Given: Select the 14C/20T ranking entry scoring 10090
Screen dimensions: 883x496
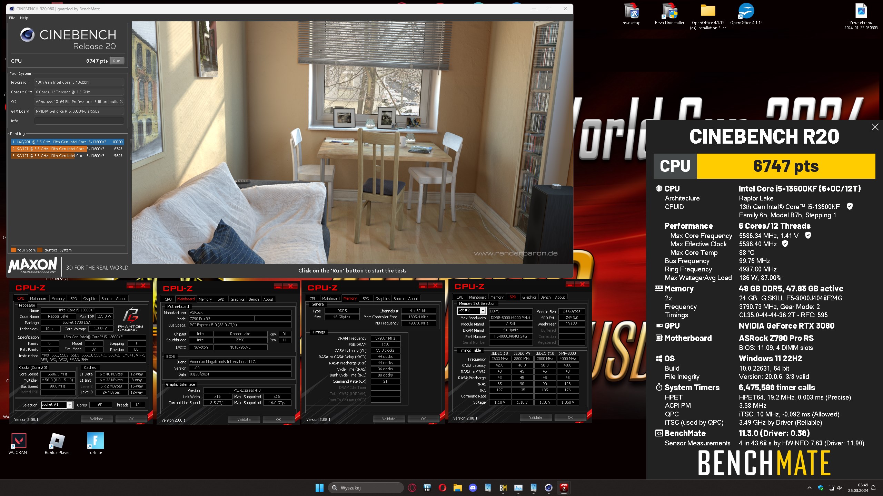Looking at the screenshot, I should 67,142.
